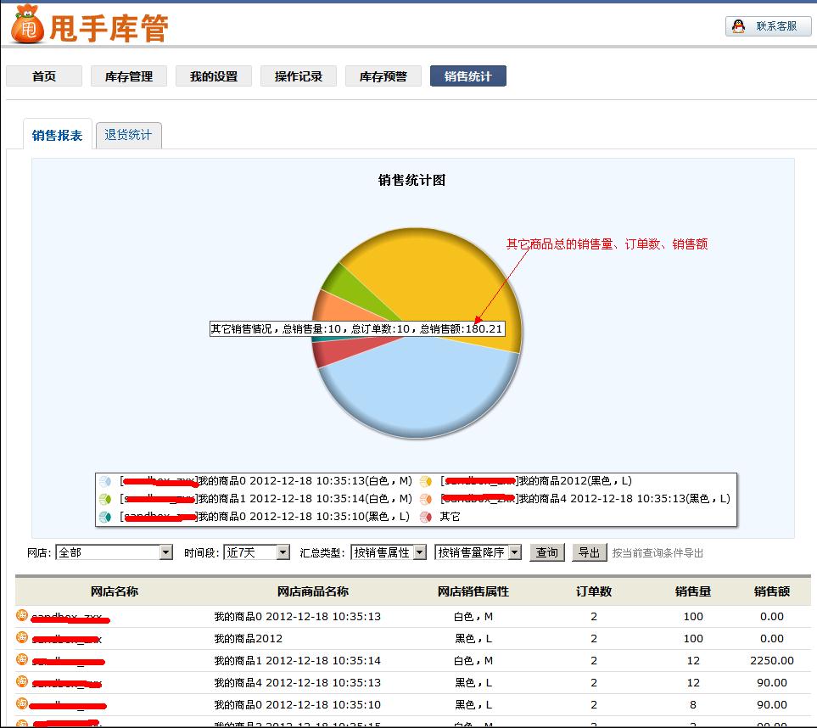This screenshot has height=728, width=817.
Task: Click the 网店商品名称 column header
Action: [312, 591]
